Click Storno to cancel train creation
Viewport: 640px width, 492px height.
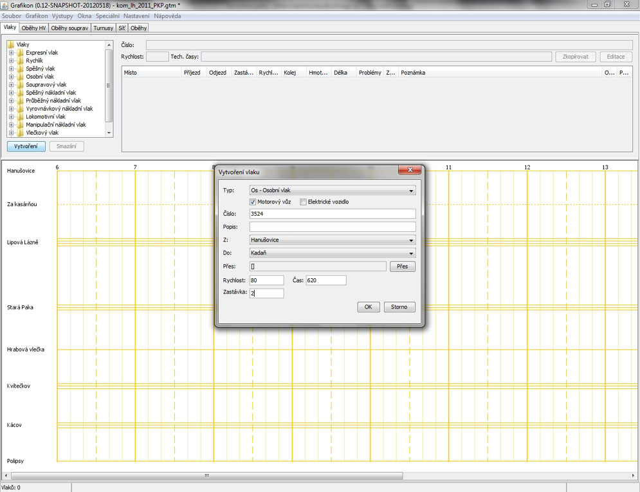[x=399, y=307]
